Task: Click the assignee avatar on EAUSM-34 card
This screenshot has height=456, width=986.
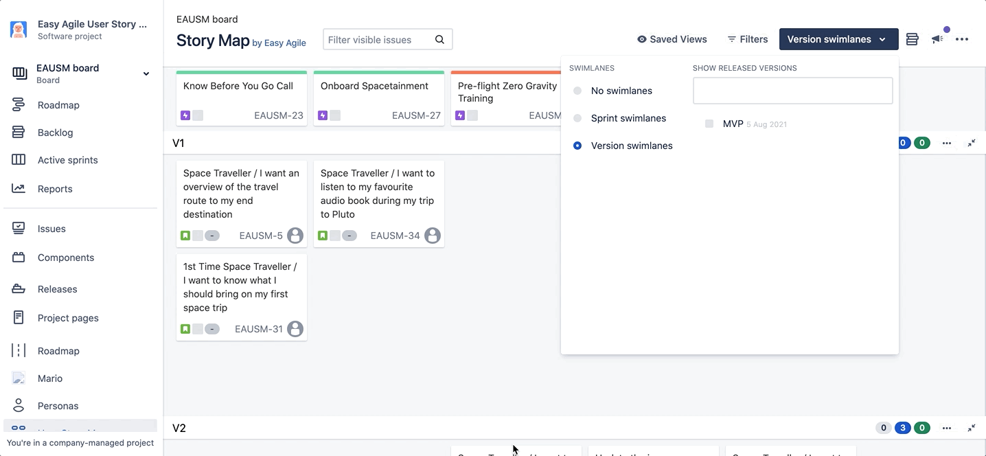Action: point(432,236)
